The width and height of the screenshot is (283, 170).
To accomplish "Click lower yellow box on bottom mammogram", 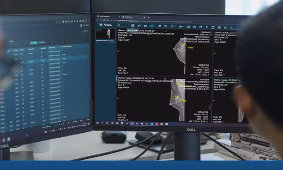I will coord(176,98).
